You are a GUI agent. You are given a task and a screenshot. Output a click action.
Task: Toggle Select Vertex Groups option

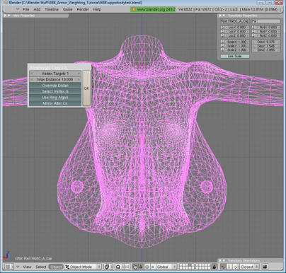click(55, 91)
